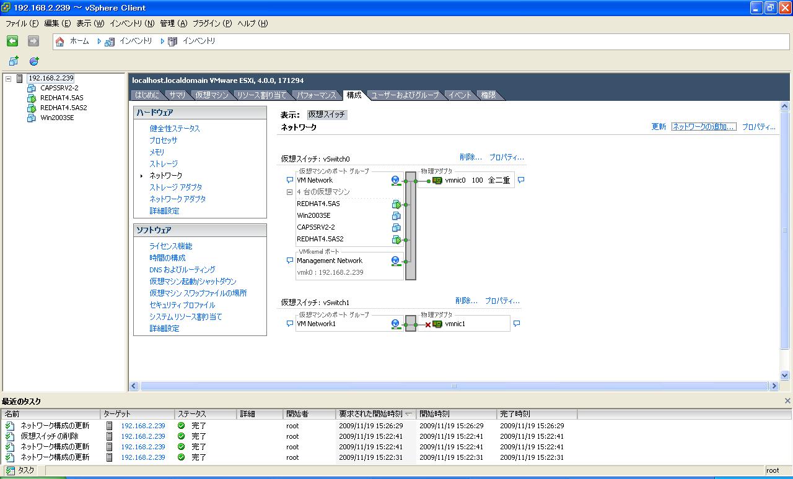Click the green back navigation arrow
The height and width of the screenshot is (479, 793).
tap(12, 41)
